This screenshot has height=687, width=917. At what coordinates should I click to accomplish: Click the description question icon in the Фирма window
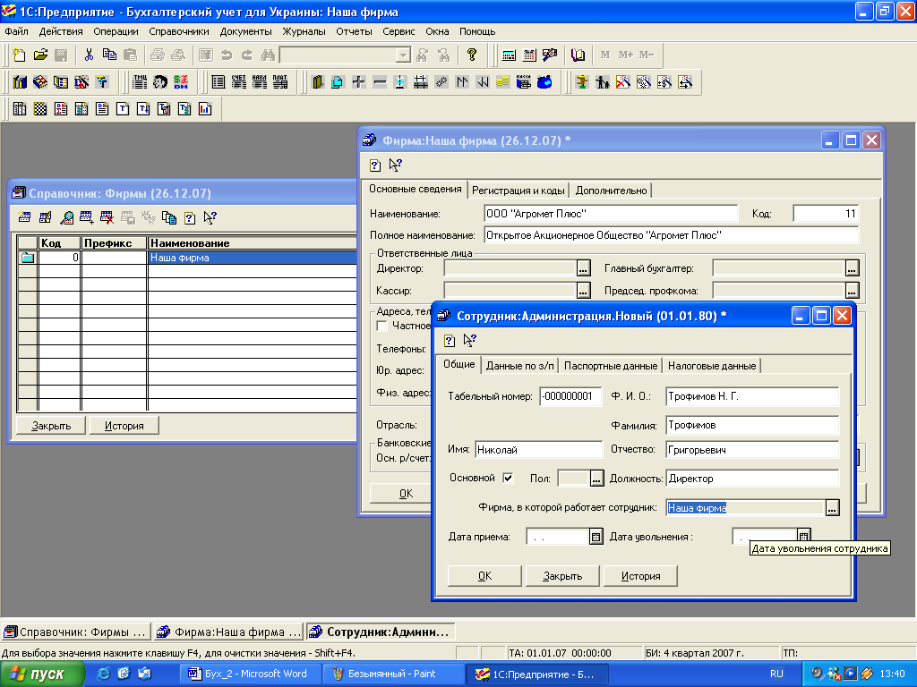tap(375, 165)
